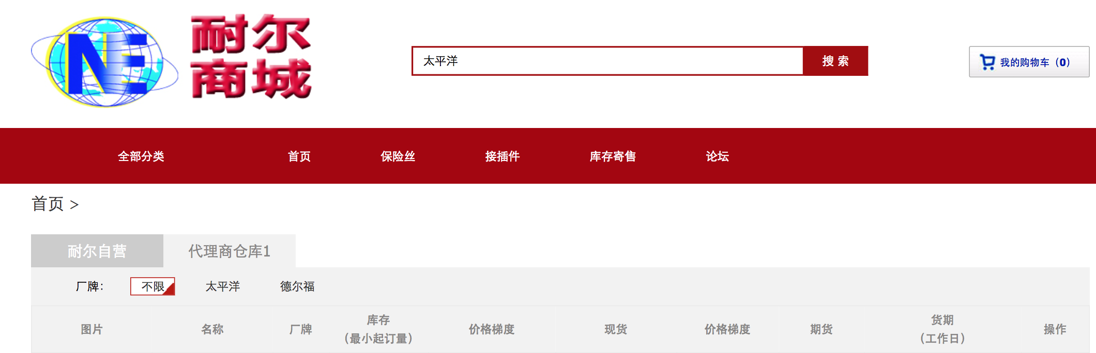Open the 全部分类 category menu
Image resolution: width=1096 pixels, height=353 pixels.
click(x=141, y=156)
